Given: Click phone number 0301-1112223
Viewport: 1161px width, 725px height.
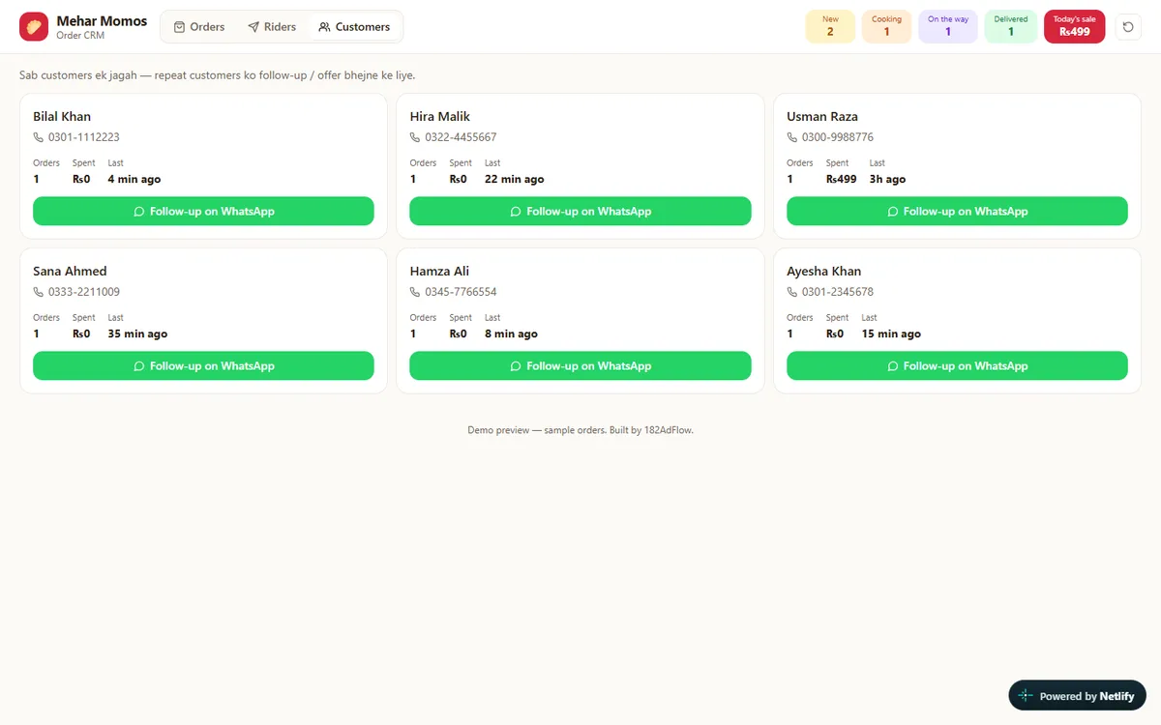Looking at the screenshot, I should 84,137.
